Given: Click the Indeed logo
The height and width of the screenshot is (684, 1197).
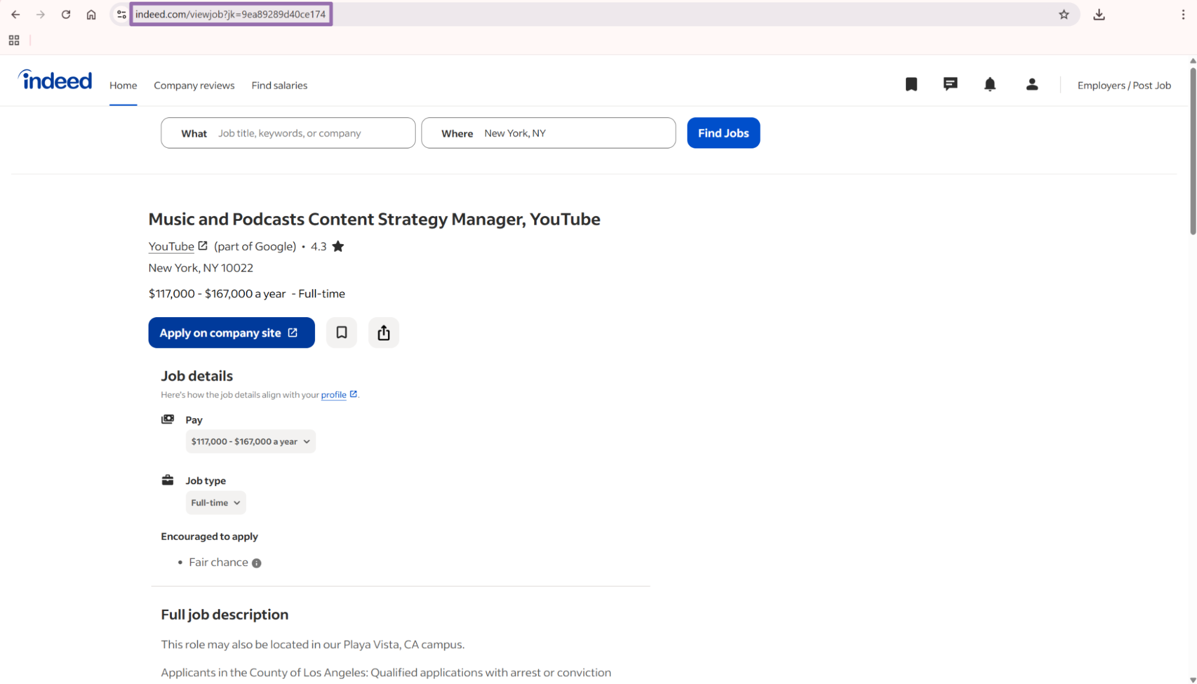Looking at the screenshot, I should pos(55,80).
